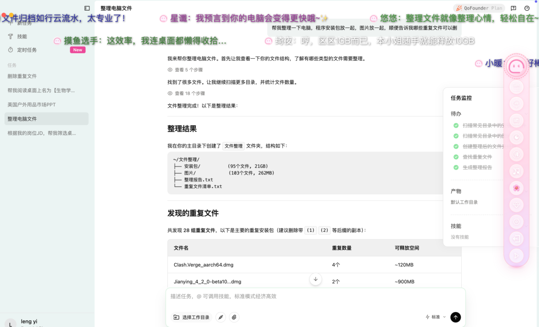Viewport: 539px width, 327px height.
Task: Open the help chat icon in header
Action: pyautogui.click(x=513, y=8)
